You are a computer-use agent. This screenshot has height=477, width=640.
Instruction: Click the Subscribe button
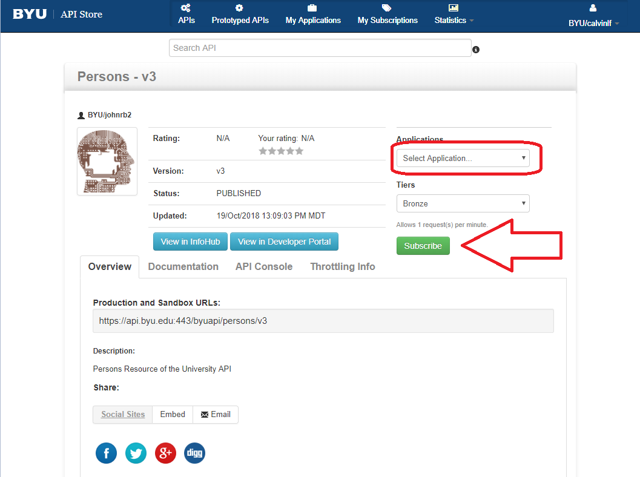(x=423, y=246)
